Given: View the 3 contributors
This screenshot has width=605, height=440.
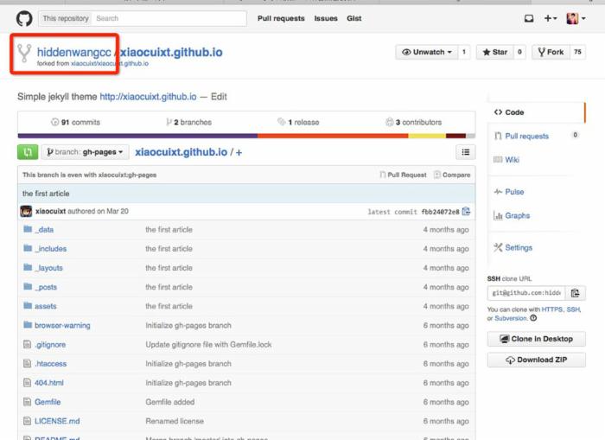Looking at the screenshot, I should click(x=414, y=123).
